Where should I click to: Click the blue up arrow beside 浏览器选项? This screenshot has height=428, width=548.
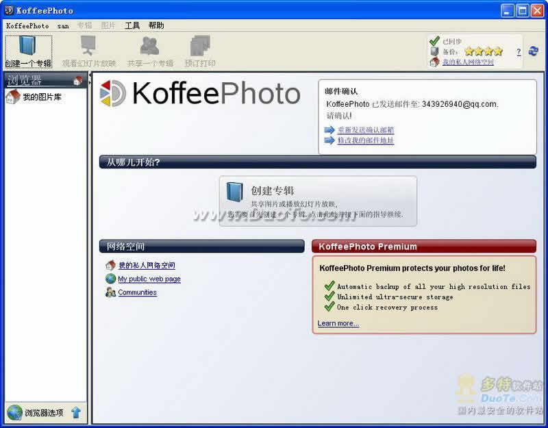[x=76, y=413]
